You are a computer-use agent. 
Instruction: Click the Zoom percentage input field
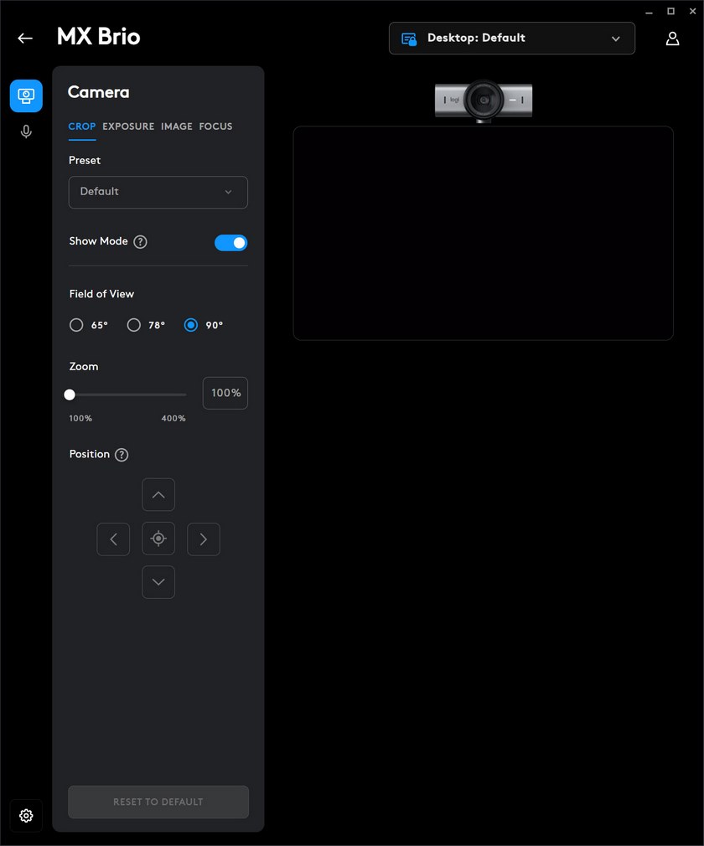[225, 393]
